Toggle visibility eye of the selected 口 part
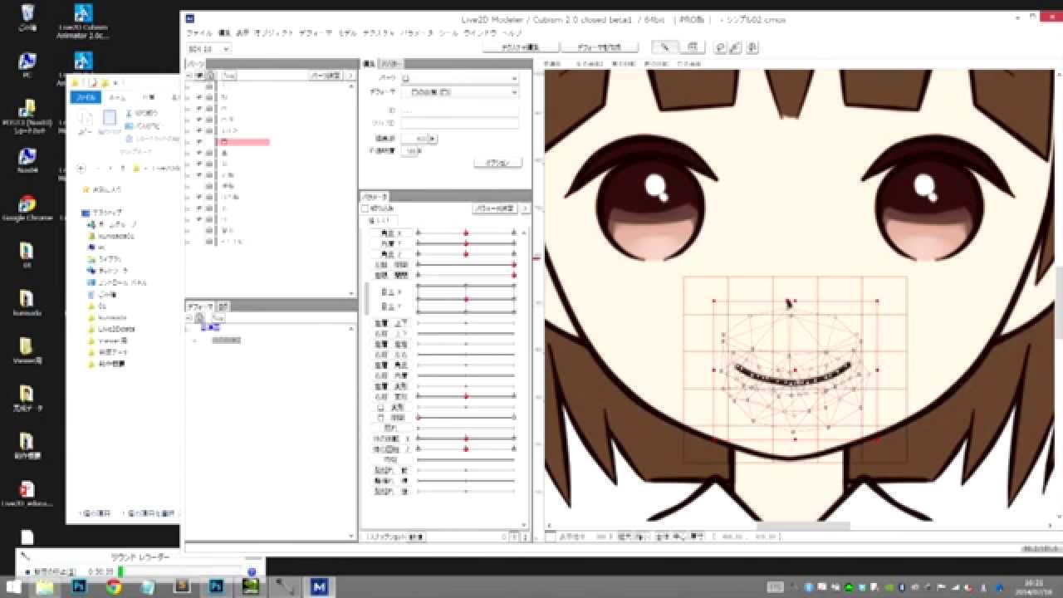Screen dimensions: 1063x598 tap(199, 143)
